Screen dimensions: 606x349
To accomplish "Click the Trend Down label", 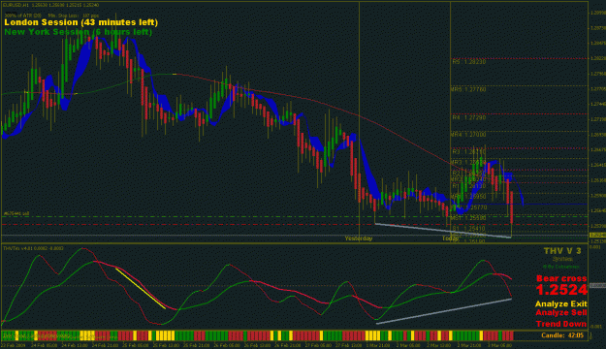I will [561, 324].
